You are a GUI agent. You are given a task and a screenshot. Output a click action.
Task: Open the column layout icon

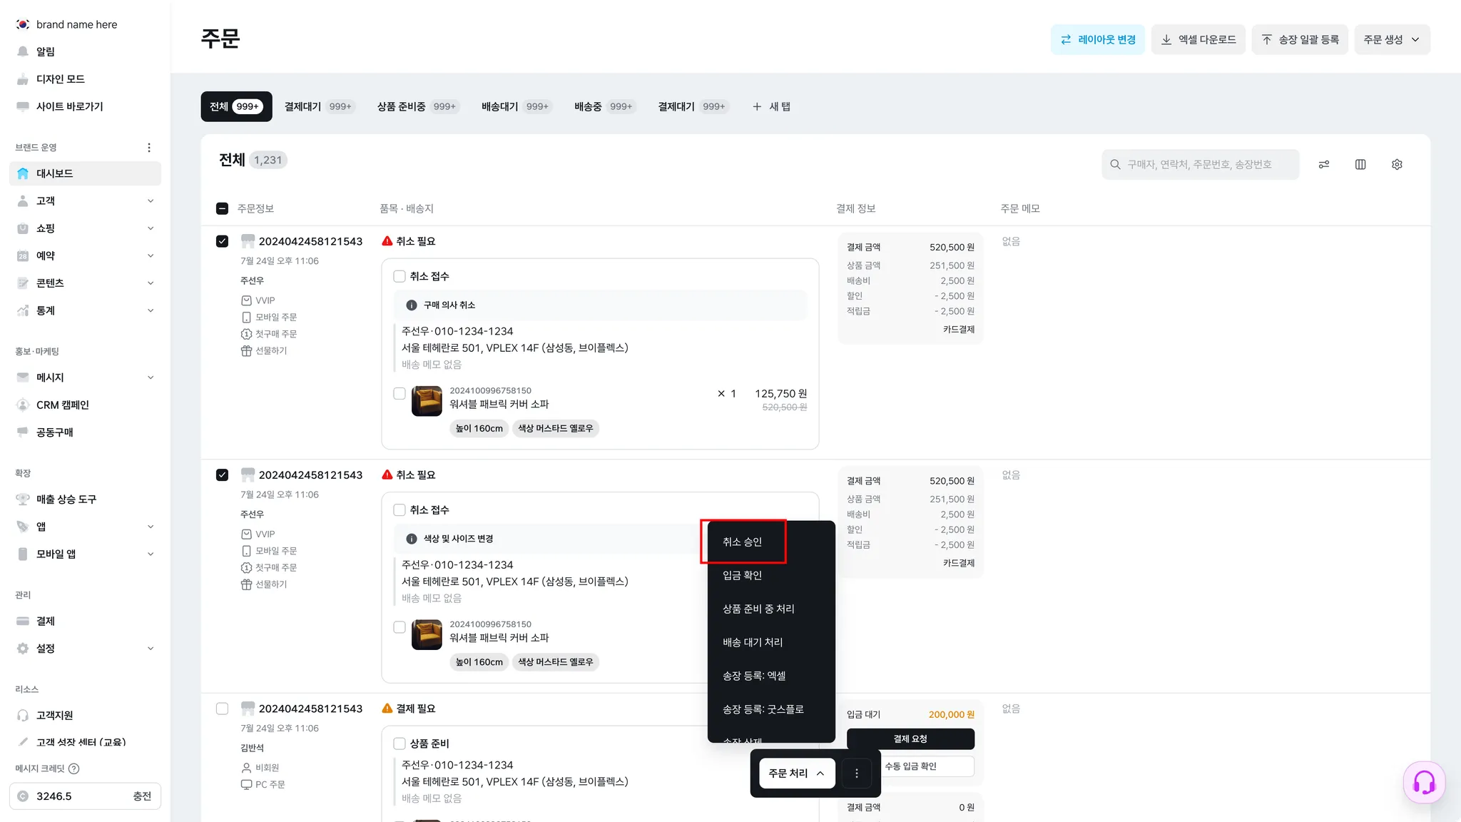(x=1360, y=165)
